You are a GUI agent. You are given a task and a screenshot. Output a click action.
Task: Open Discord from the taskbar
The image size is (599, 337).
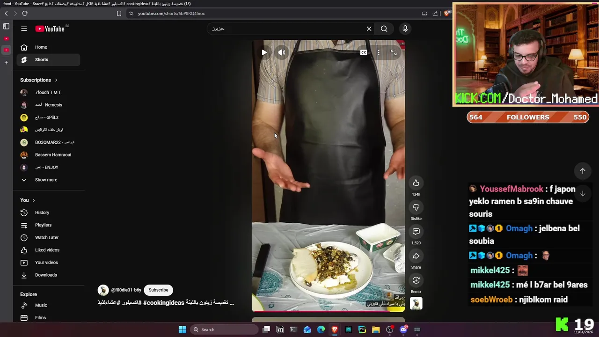(403, 330)
